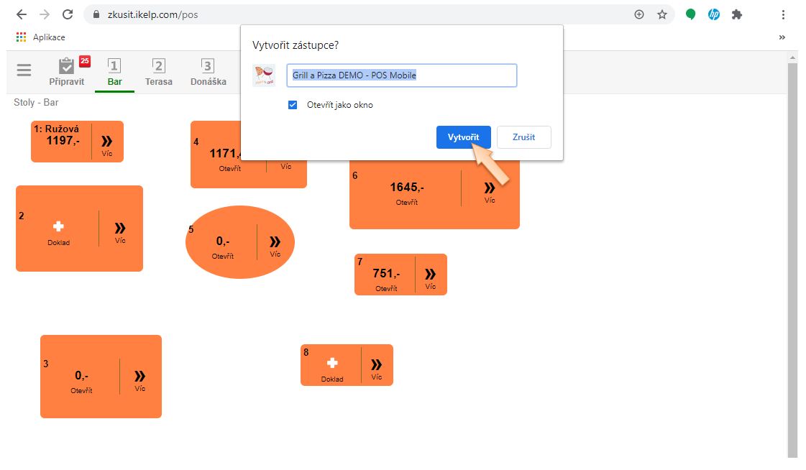Viewport: 806px width, 470px height.
Task: Add new Doklad on table 2
Action: point(58,230)
